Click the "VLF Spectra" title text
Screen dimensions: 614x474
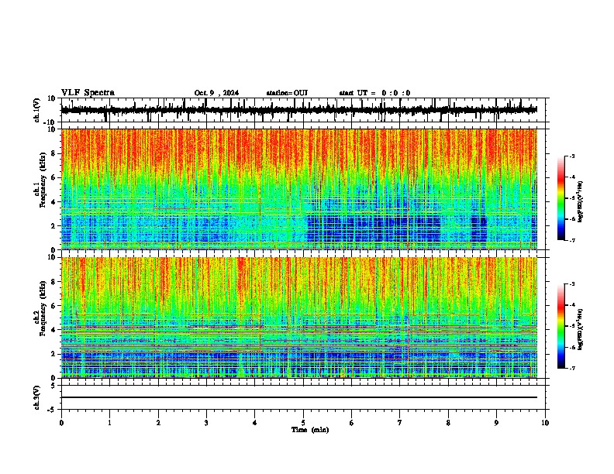[x=88, y=93]
